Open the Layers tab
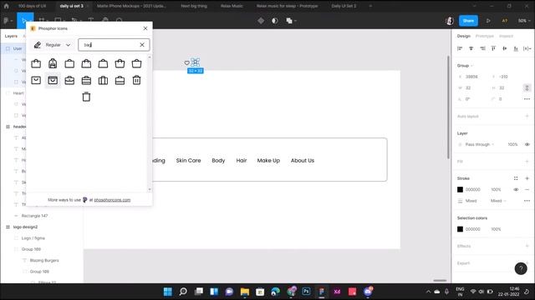Viewport: 535px width, 300px height. [x=11, y=36]
